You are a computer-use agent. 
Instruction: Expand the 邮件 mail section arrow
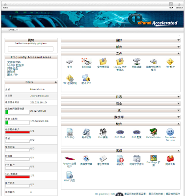coord(179,47)
